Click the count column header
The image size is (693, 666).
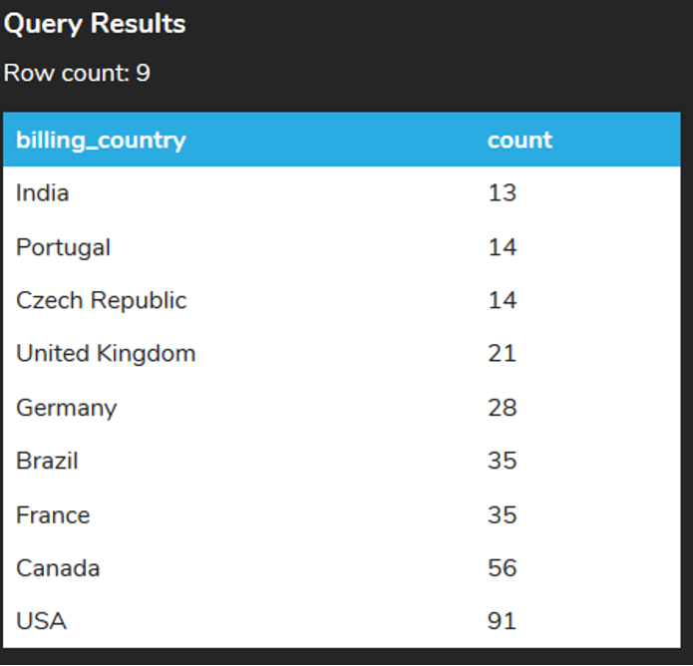pyautogui.click(x=520, y=141)
